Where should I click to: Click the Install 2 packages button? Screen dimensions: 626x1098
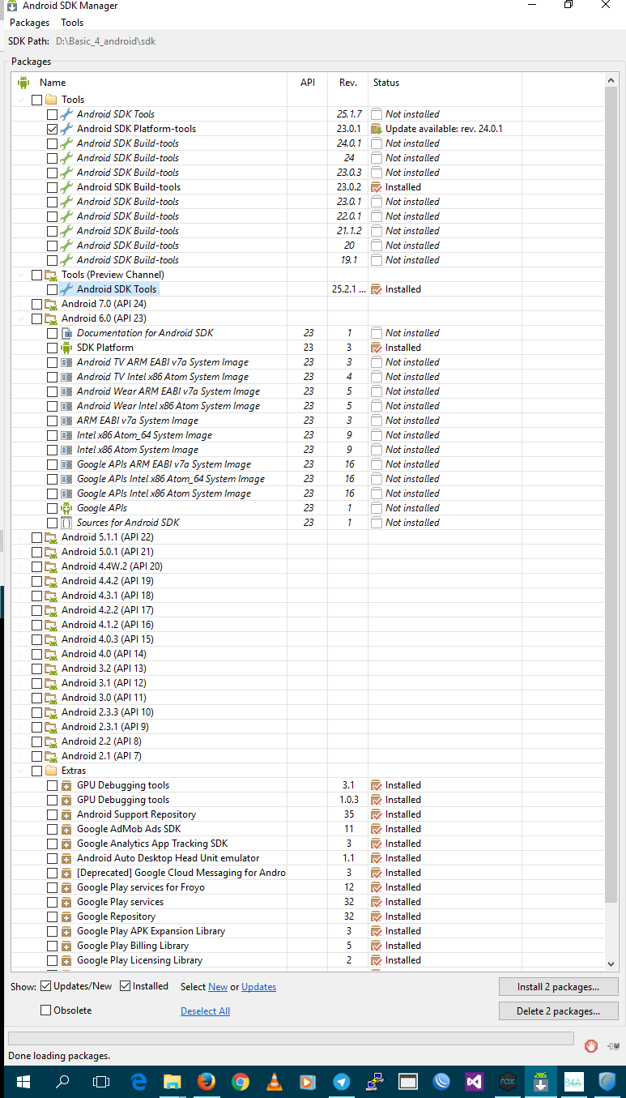tap(558, 987)
